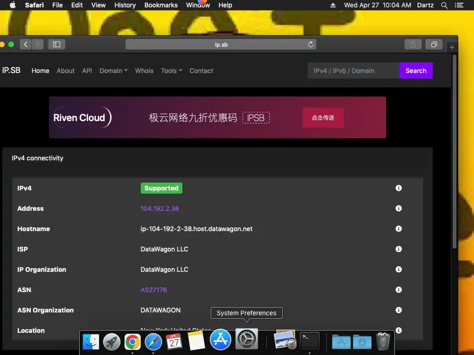Image resolution: width=474 pixels, height=355 pixels.
Task: Open the Downloads folder in Dock
Action: click(362, 342)
